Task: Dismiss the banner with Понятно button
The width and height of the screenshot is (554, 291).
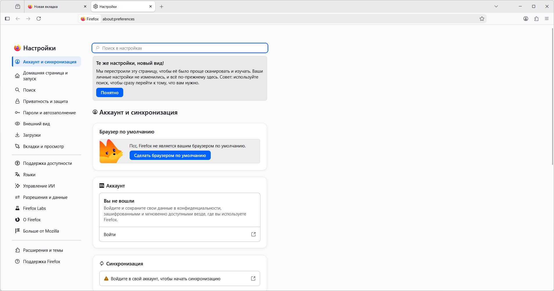Action: pyautogui.click(x=110, y=92)
